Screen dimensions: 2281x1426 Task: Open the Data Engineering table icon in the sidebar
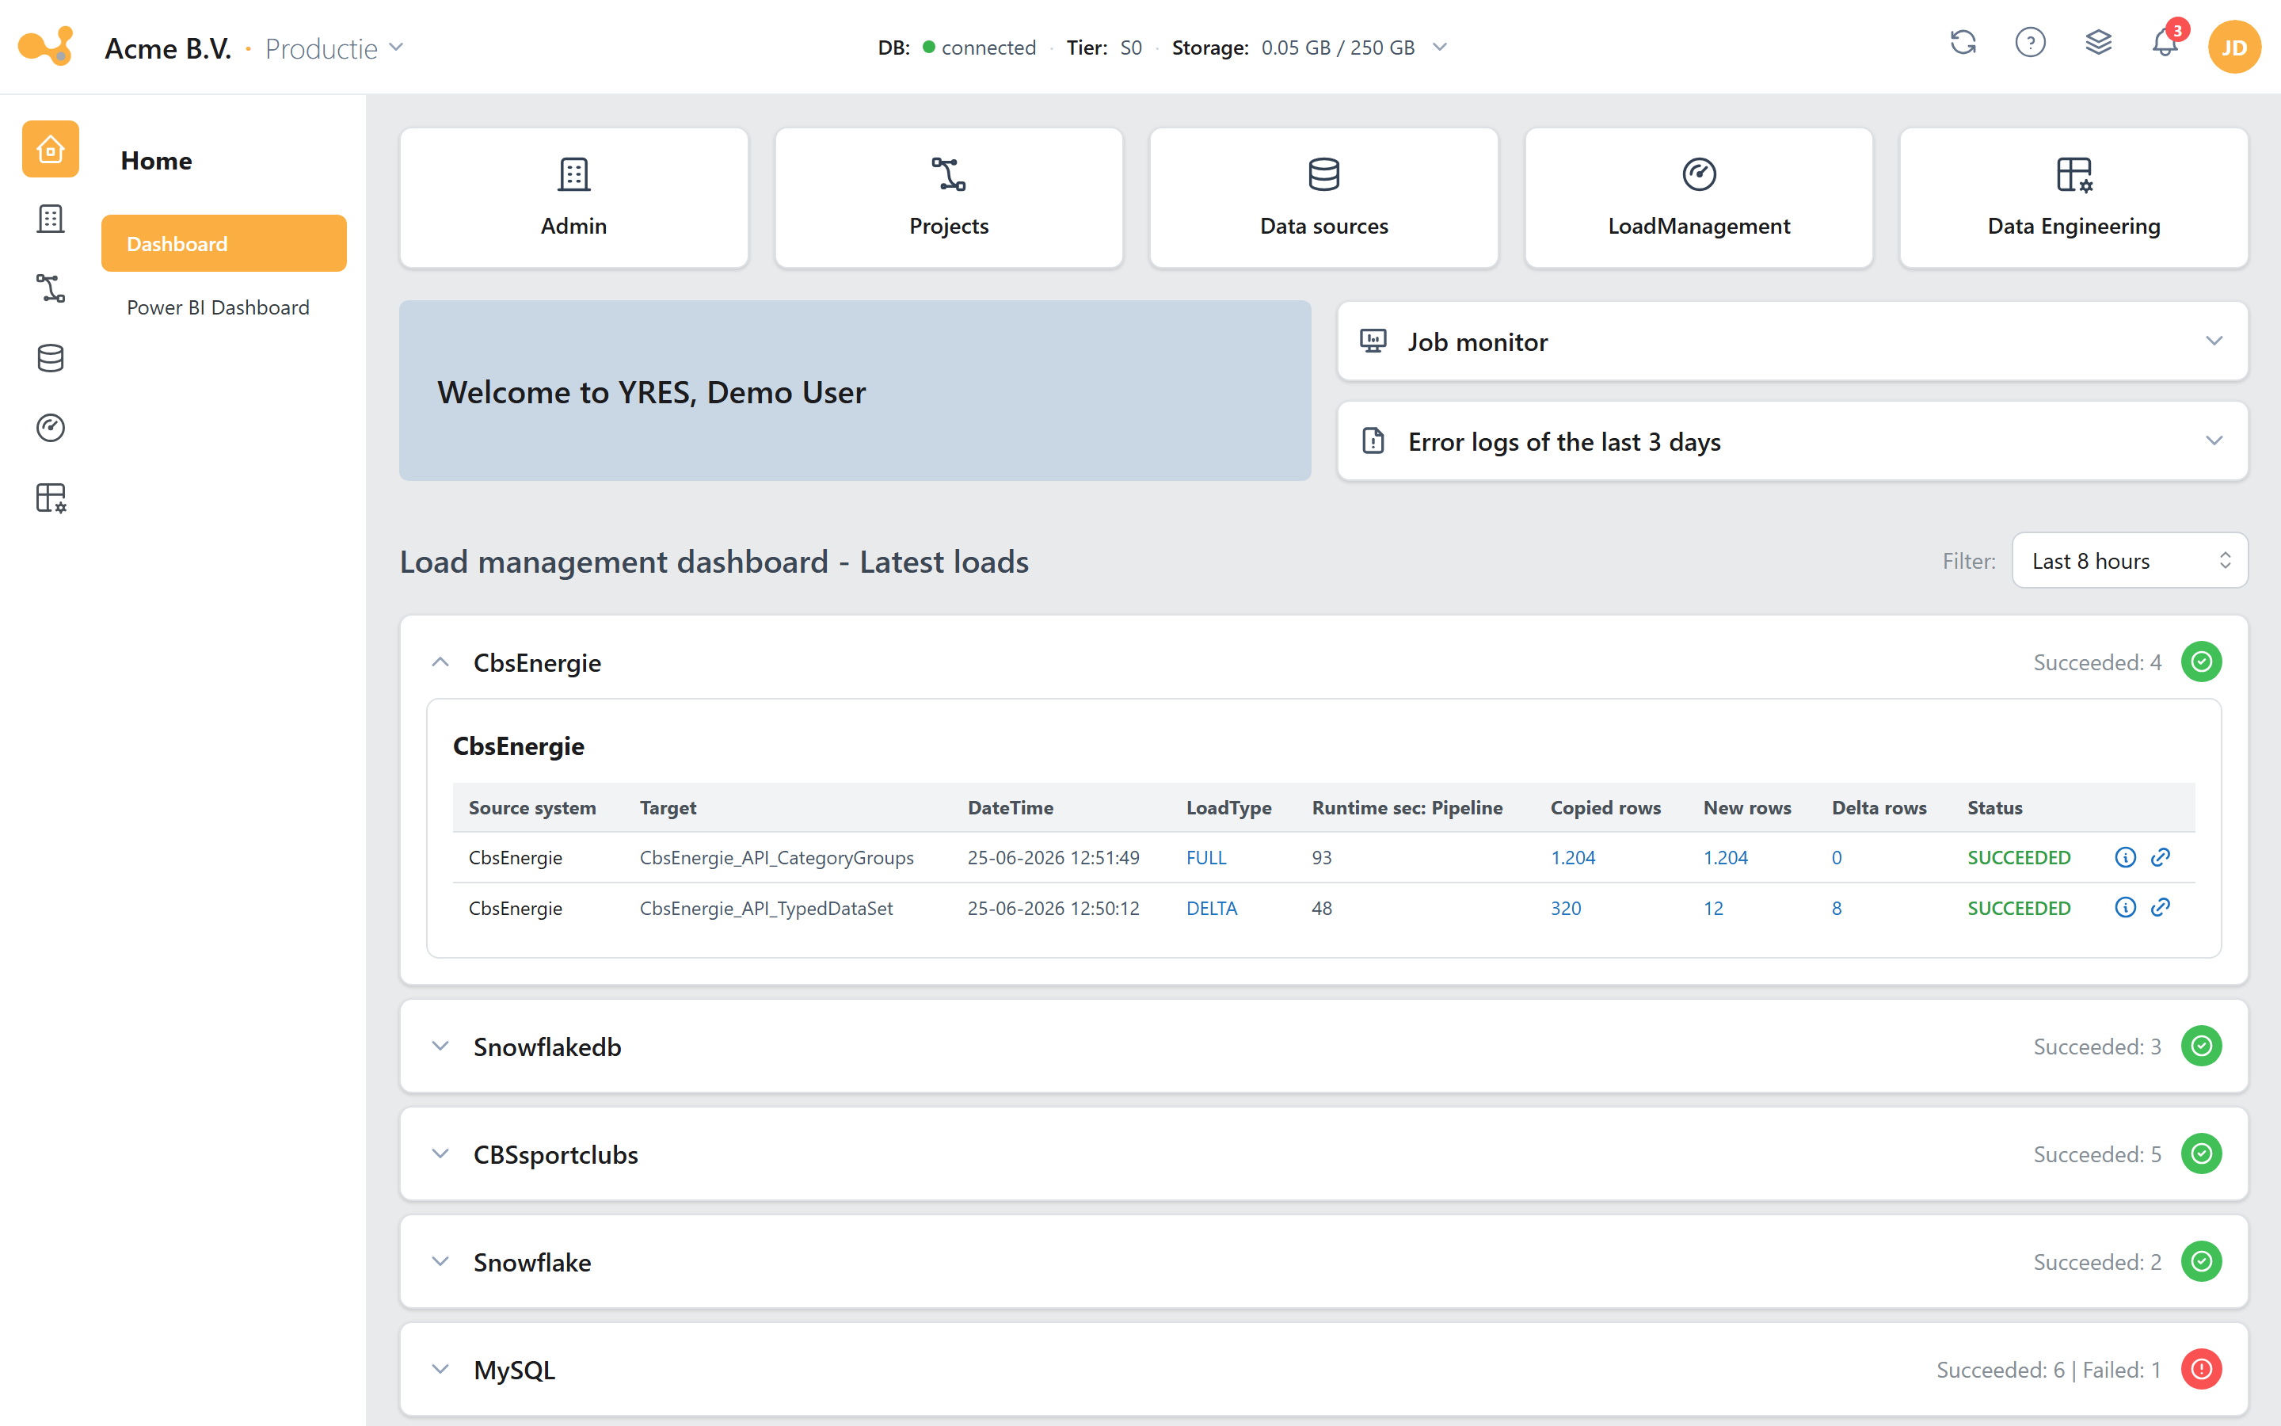click(x=51, y=498)
